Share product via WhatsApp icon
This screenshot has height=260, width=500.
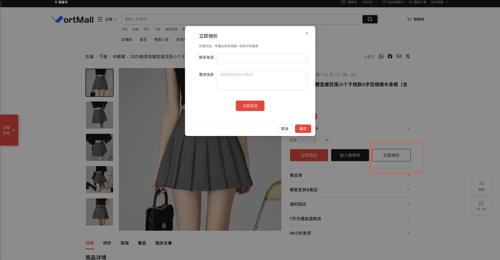pyautogui.click(x=381, y=56)
